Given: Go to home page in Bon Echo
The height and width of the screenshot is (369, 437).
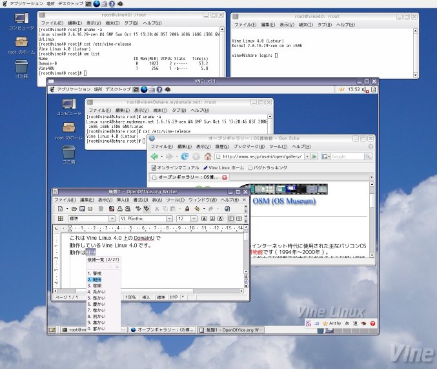Looking at the screenshot, I should point(208,156).
